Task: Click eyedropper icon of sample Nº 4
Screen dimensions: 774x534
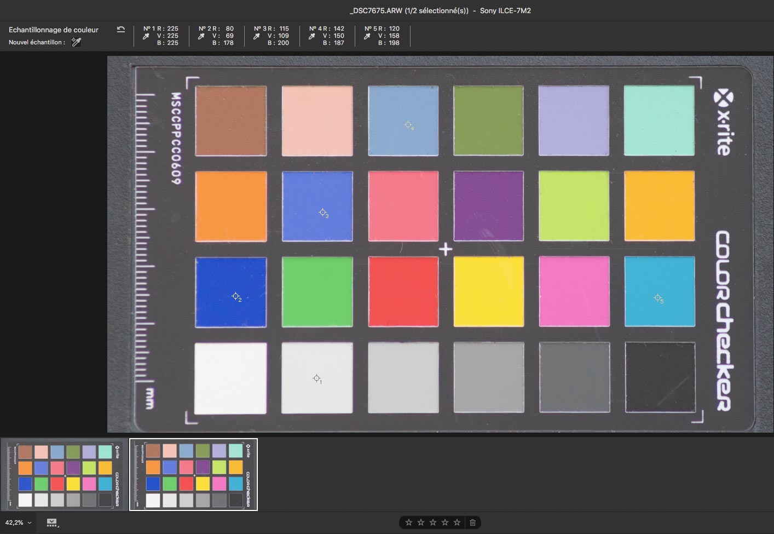Action: click(x=312, y=36)
